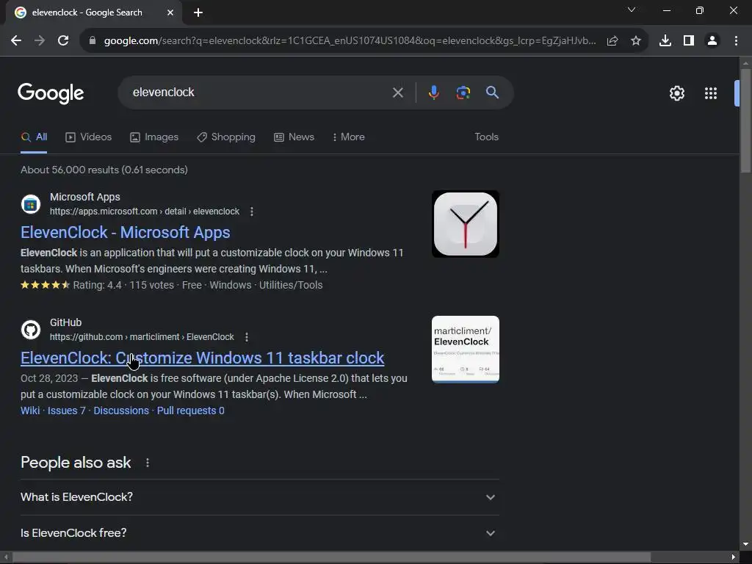The height and width of the screenshot is (564, 752).
Task: Click the scroll right arrow
Action: point(734,557)
